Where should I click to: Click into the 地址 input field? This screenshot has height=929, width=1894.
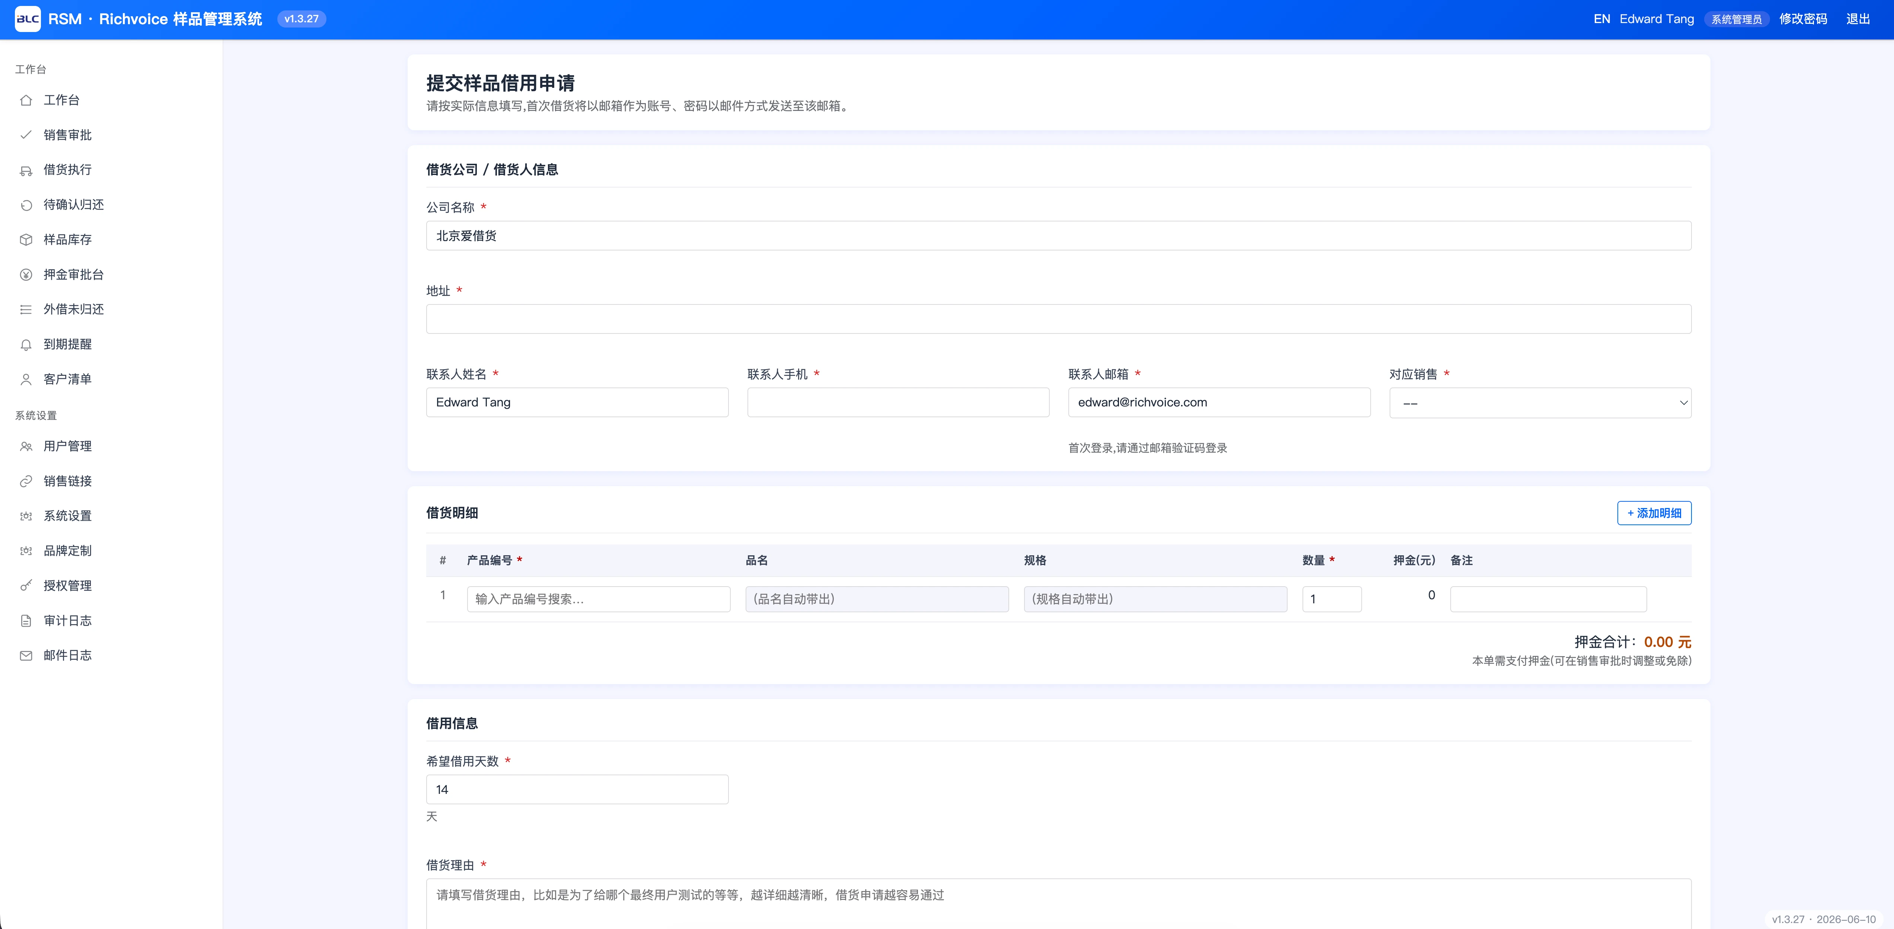point(1058,319)
